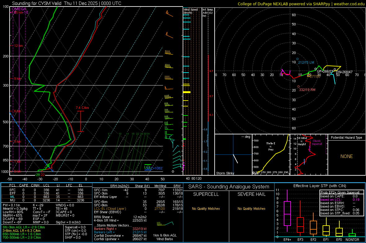Screen dimensions: 366x243
Task: Click 'No Quality Matches' under SUPERCELL
Action: pyautogui.click(x=206, y=209)
